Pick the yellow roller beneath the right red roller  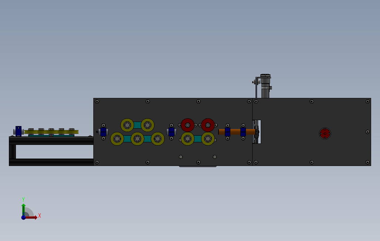[208, 139]
